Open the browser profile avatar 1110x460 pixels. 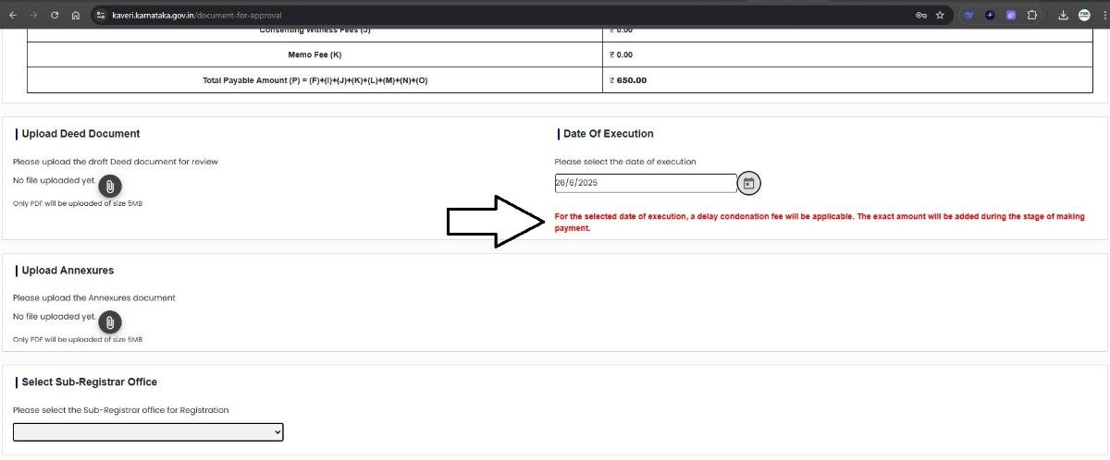(1084, 16)
